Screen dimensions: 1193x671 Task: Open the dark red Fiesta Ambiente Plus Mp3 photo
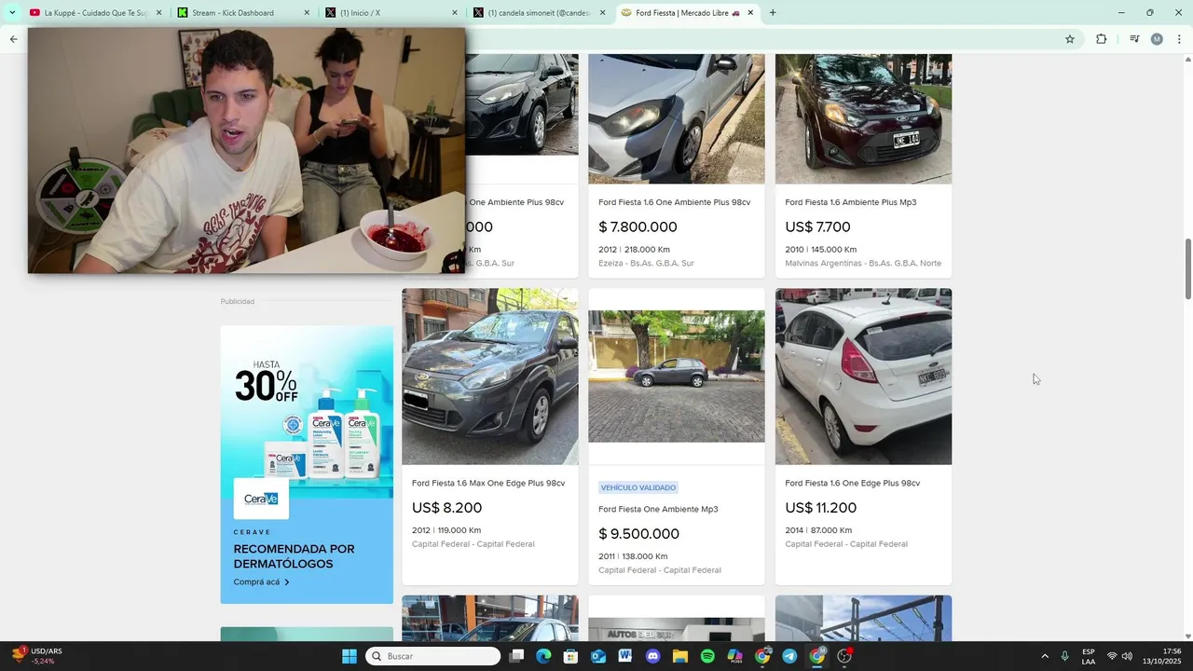coord(863,118)
